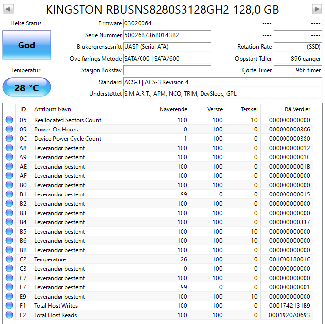Click the Nåverende column header
The height and width of the screenshot is (324, 325).
[173, 109]
